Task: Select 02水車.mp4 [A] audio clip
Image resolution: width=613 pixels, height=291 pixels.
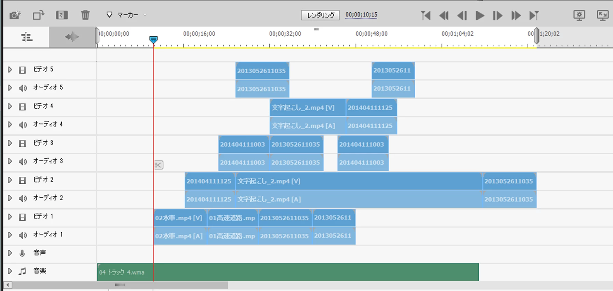Action: point(180,236)
